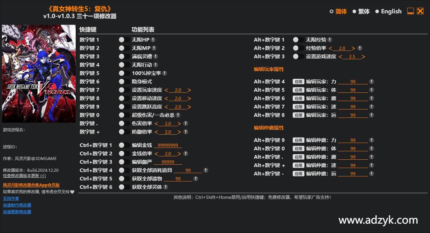Click the info icon next to 无限HP

pos(153,40)
